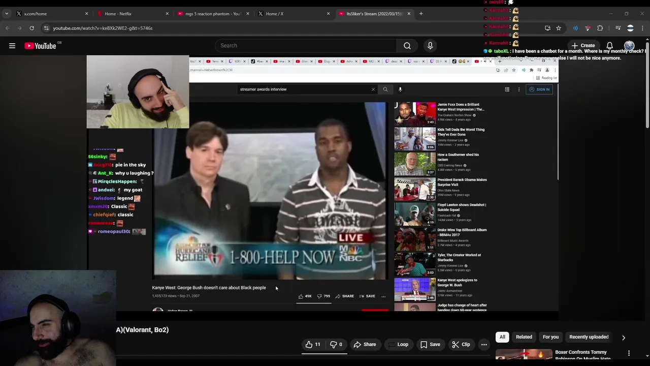The width and height of the screenshot is (650, 366).
Task: Dislike the stream video with thumbs down
Action: pos(337,345)
